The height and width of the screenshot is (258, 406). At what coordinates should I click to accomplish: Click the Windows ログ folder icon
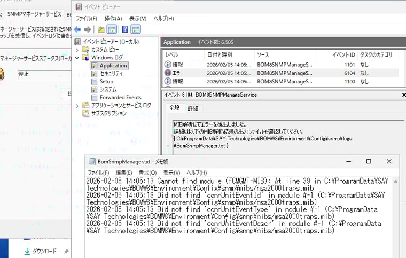tap(85, 58)
